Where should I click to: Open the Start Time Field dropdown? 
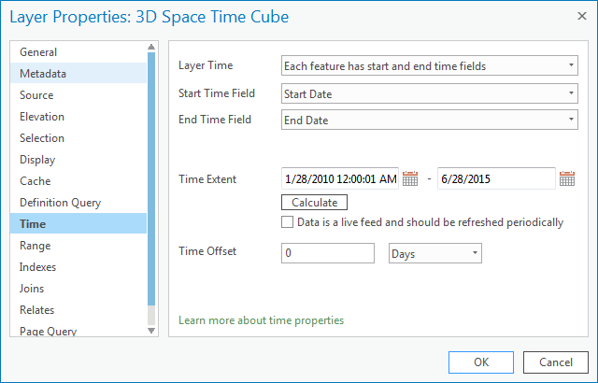(x=429, y=93)
